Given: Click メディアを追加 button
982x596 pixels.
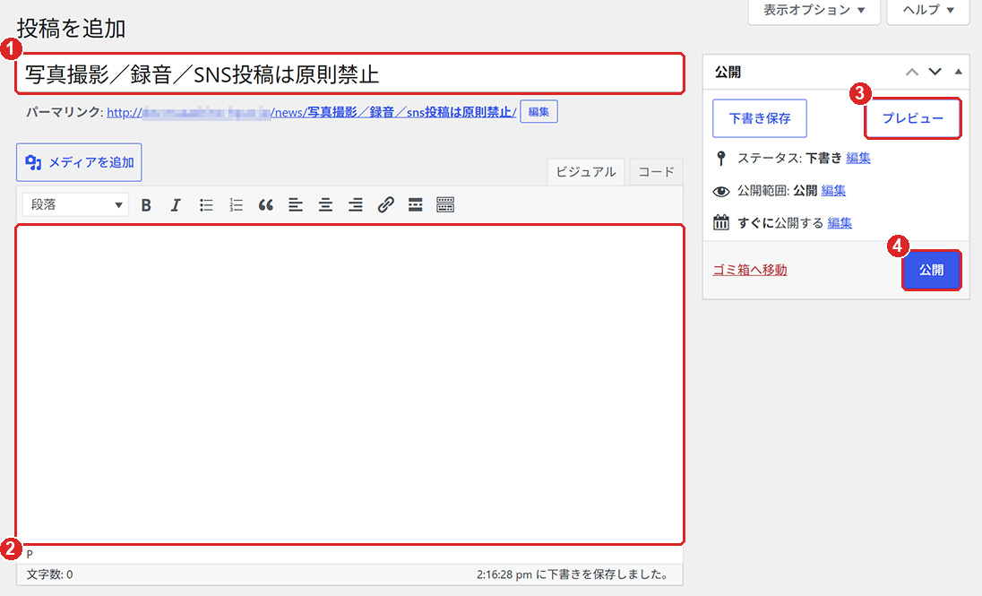Looking at the screenshot, I should 79,162.
